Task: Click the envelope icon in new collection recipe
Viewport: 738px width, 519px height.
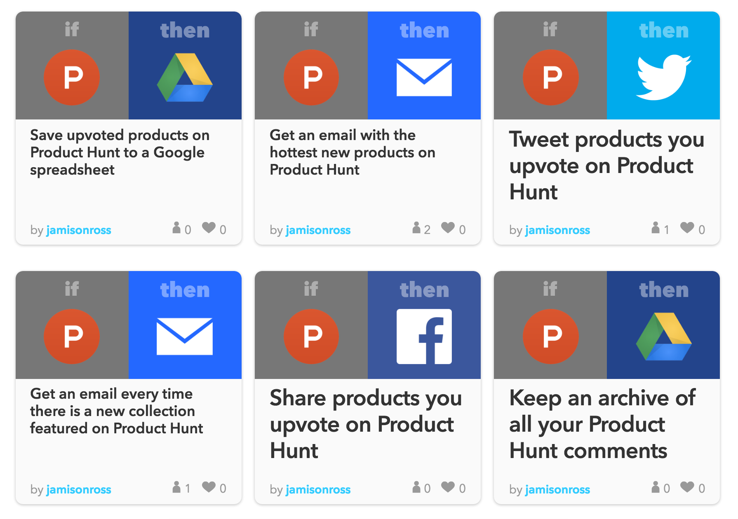Action: coord(185,337)
